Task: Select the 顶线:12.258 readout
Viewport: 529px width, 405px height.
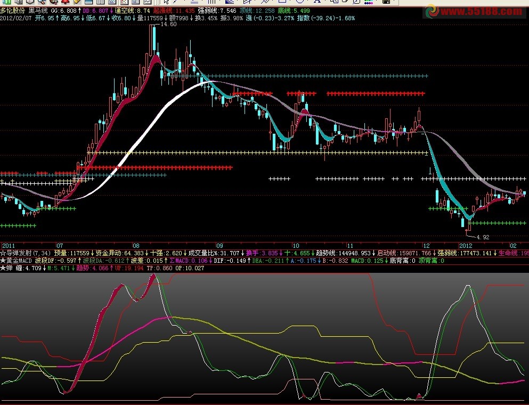Action: tap(257, 11)
